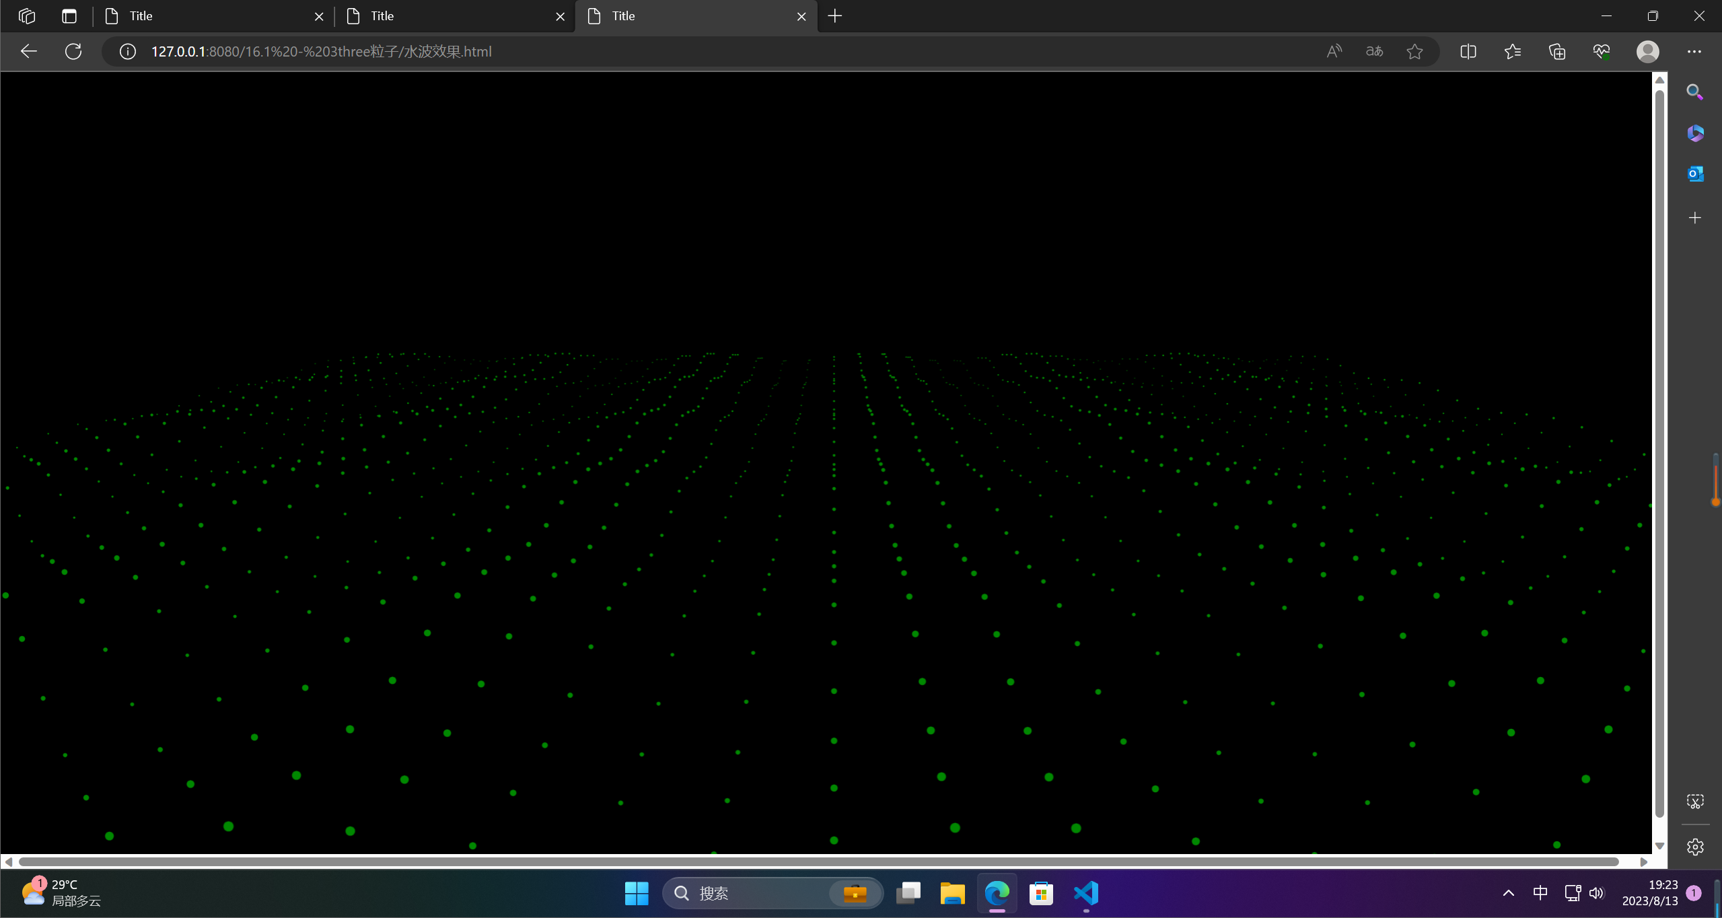Show hidden system tray icons chevron
1722x918 pixels.
pos(1509,893)
